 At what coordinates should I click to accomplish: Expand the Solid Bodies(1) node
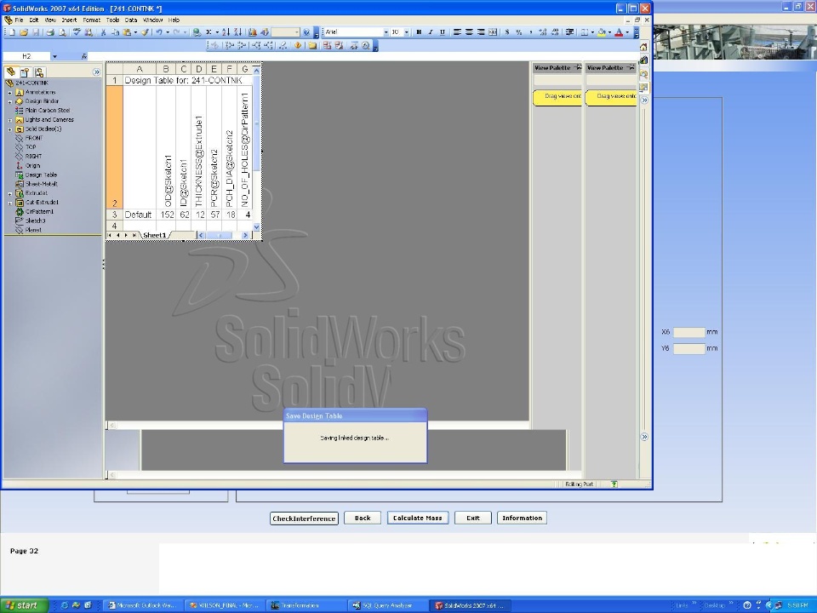[10, 129]
